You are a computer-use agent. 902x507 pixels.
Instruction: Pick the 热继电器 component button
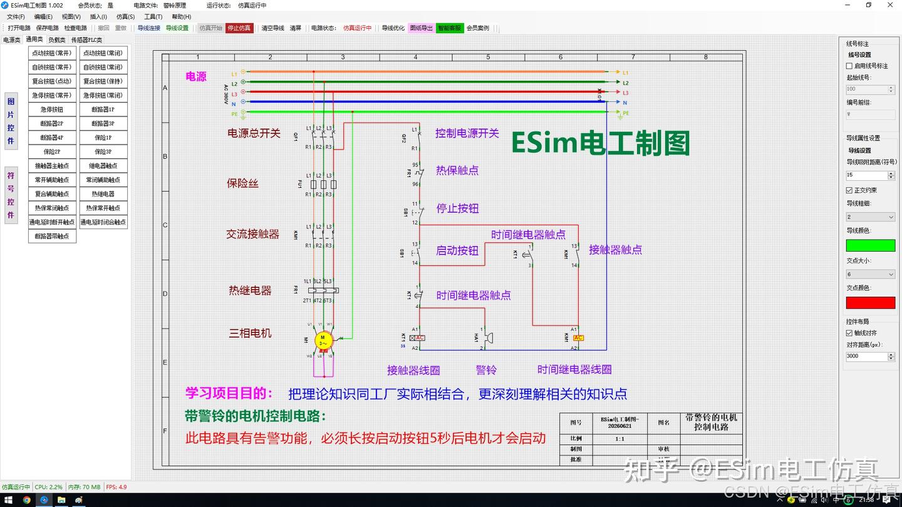103,194
